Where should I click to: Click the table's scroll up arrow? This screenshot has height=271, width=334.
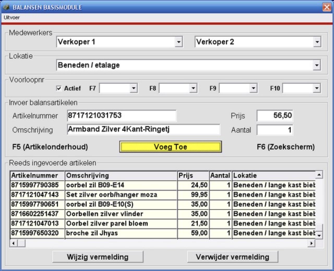click(319, 174)
